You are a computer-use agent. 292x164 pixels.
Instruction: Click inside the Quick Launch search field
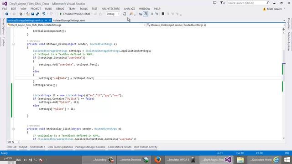click(247, 3)
